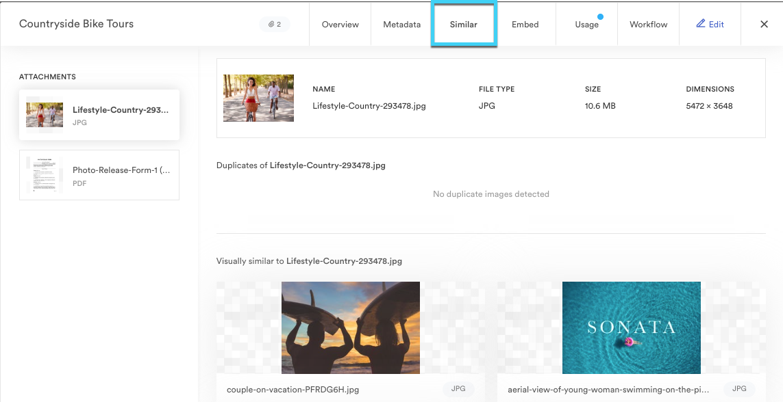The image size is (783, 402).
Task: Open the SONATA aerial swimming image
Action: [631, 327]
